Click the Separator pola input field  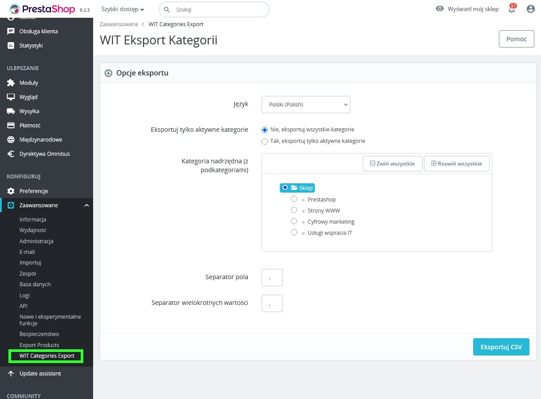coord(272,278)
